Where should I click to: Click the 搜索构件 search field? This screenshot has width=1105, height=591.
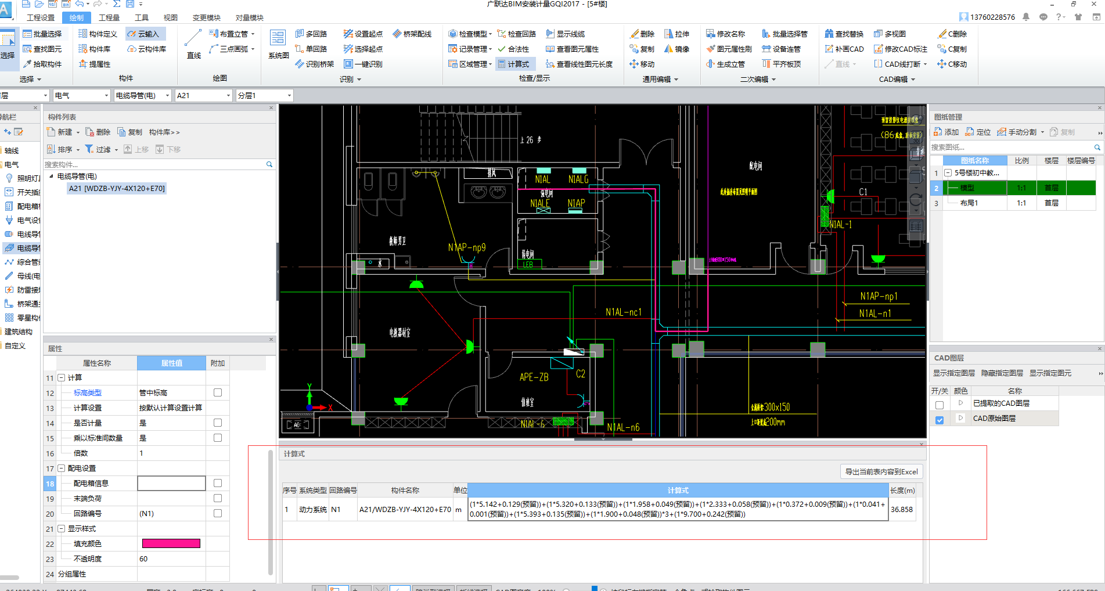pyautogui.click(x=154, y=164)
